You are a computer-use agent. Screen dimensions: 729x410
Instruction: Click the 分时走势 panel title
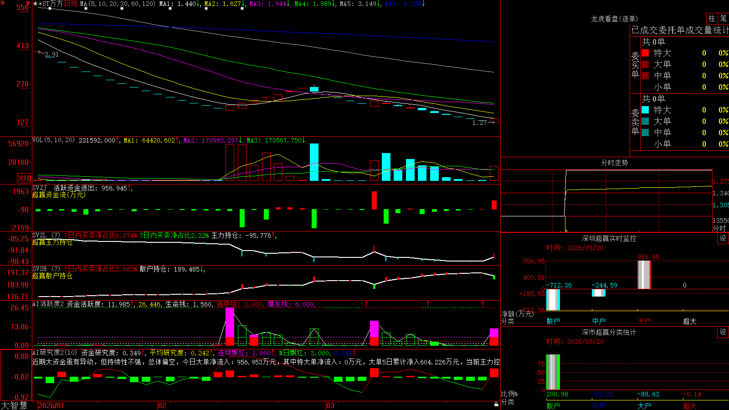pyautogui.click(x=615, y=163)
